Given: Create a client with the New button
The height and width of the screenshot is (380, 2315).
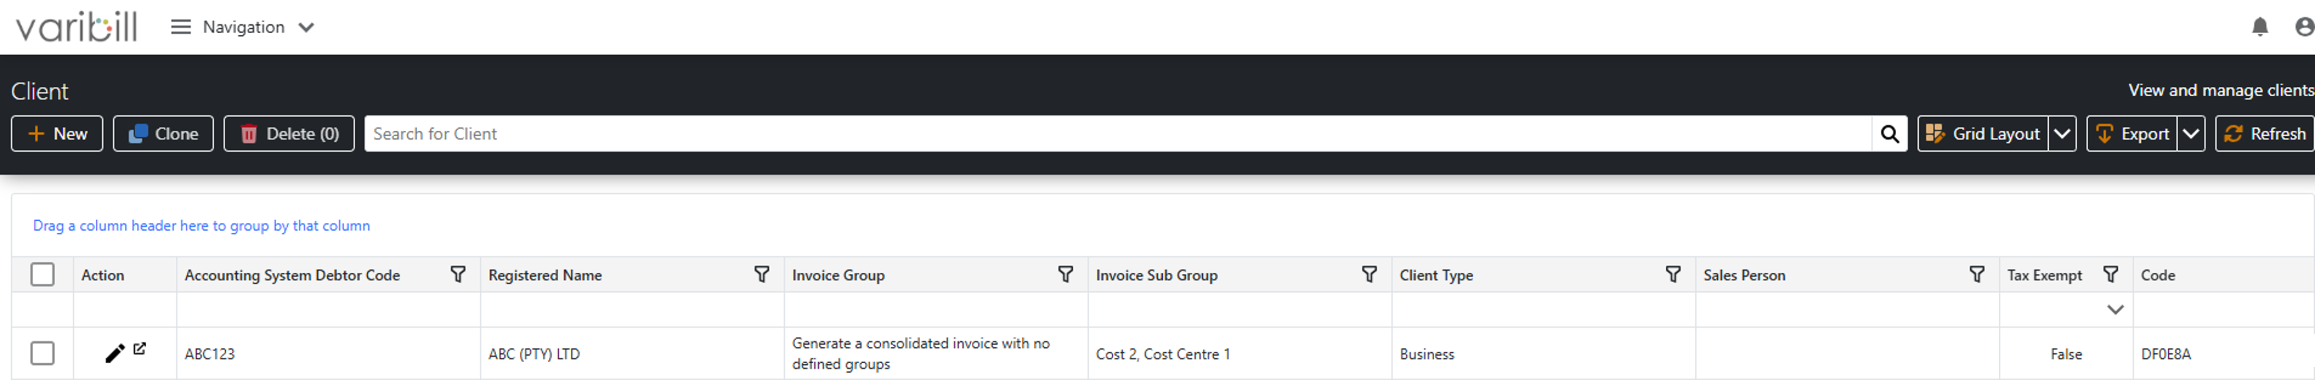Looking at the screenshot, I should click(x=57, y=133).
